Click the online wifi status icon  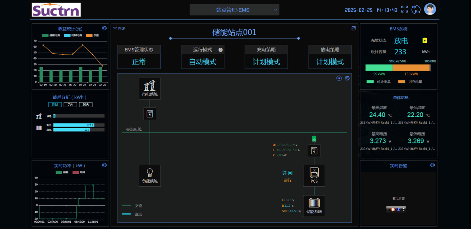coord(115,29)
